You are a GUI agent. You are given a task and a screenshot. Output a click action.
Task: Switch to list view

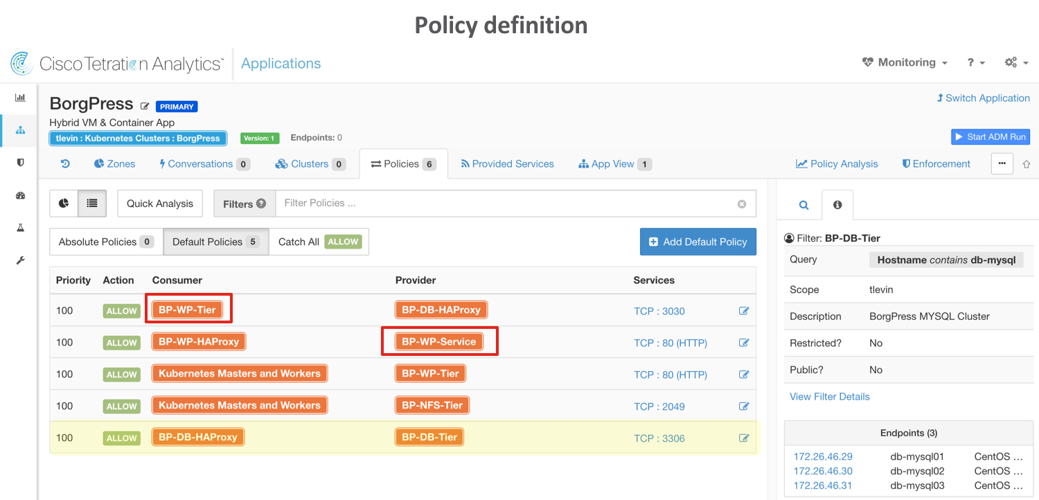coord(91,204)
